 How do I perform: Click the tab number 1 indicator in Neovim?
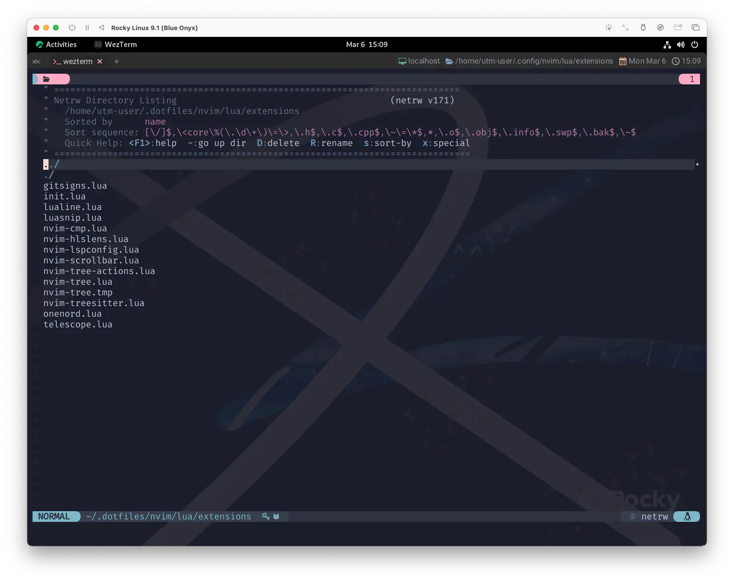(x=689, y=79)
